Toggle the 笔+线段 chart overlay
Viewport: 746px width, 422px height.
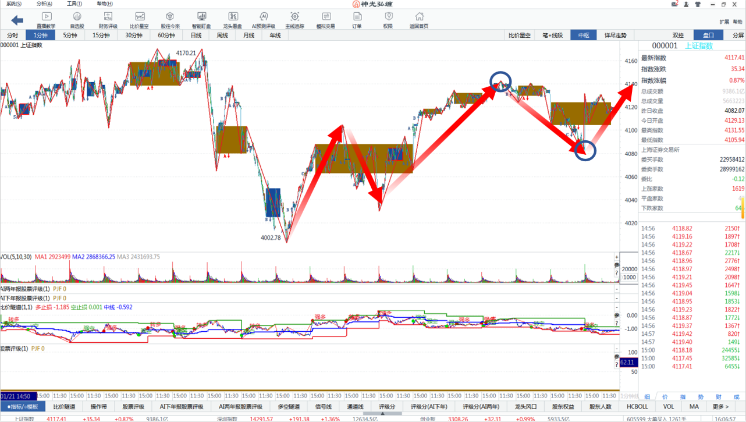coord(552,36)
